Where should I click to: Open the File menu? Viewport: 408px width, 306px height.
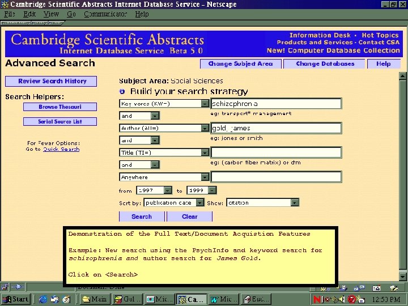point(10,14)
